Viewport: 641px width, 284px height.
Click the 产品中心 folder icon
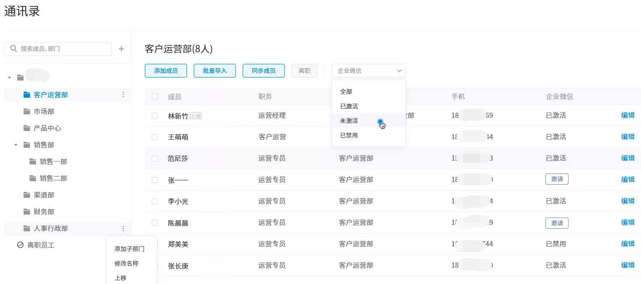coord(27,128)
